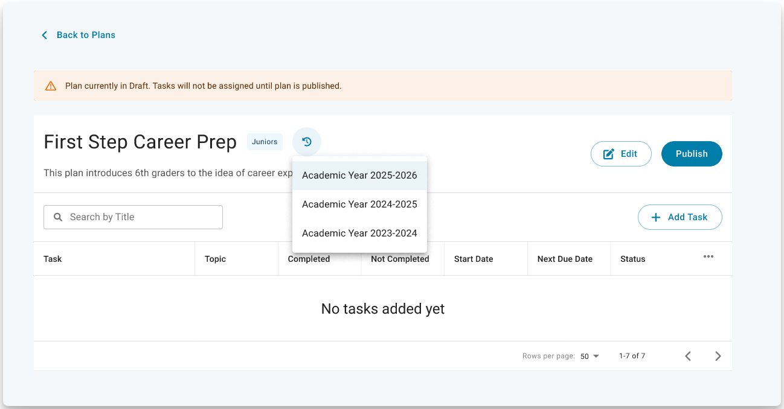Image resolution: width=784 pixels, height=409 pixels.
Task: Sort by the Task column header
Action: [x=53, y=259]
